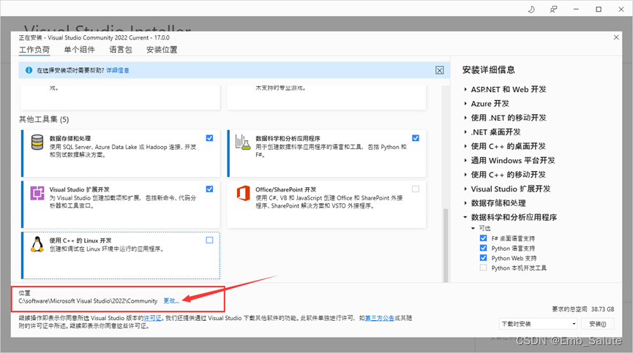The image size is (633, 353).
Task: Click the Office/SharePoint logo icon
Action: [x=243, y=194]
